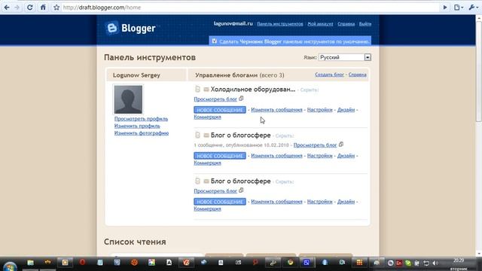
Task: Open Chrome icon in the taskbar
Action: [x=290, y=263]
